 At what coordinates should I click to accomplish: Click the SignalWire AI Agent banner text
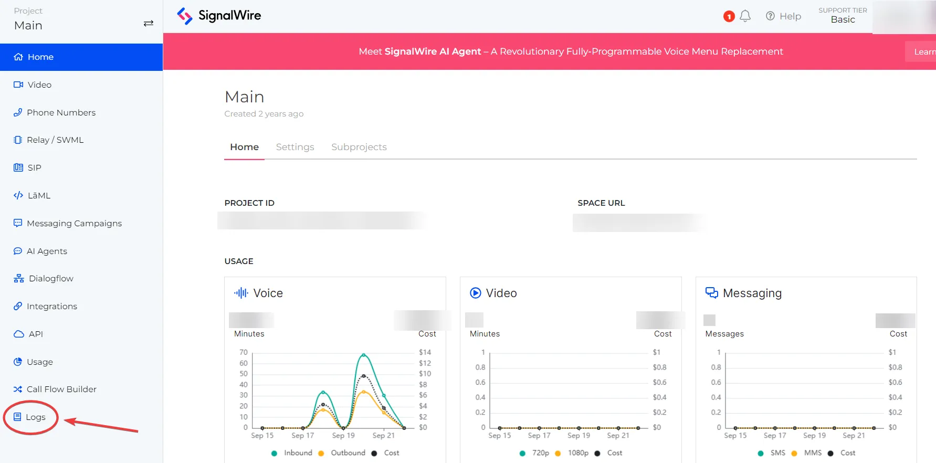[571, 51]
